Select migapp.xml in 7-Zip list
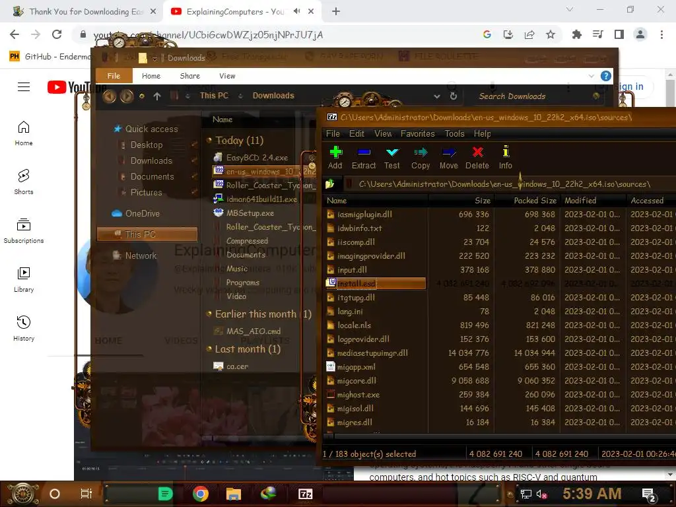The width and height of the screenshot is (676, 507). (x=356, y=367)
